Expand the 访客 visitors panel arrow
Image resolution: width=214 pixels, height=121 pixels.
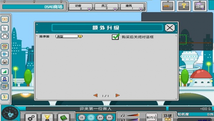click(89, 9)
